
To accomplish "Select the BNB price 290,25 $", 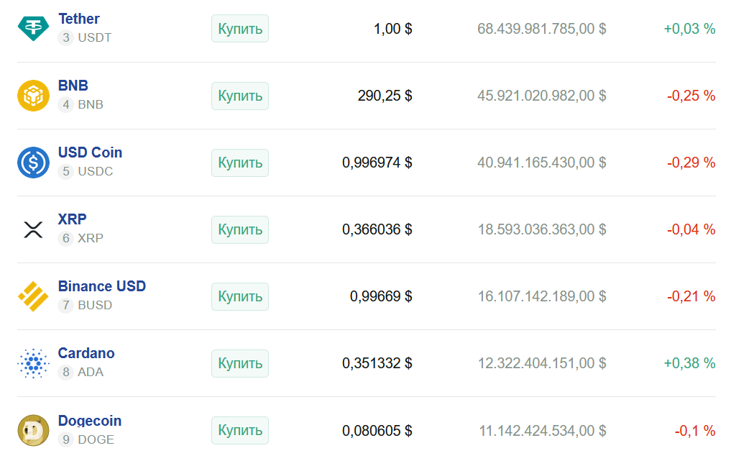I will pos(385,96).
